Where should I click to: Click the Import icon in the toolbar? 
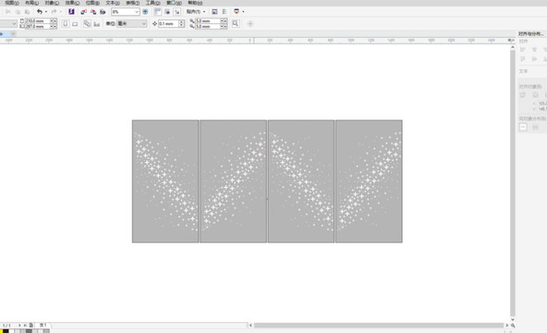83,12
